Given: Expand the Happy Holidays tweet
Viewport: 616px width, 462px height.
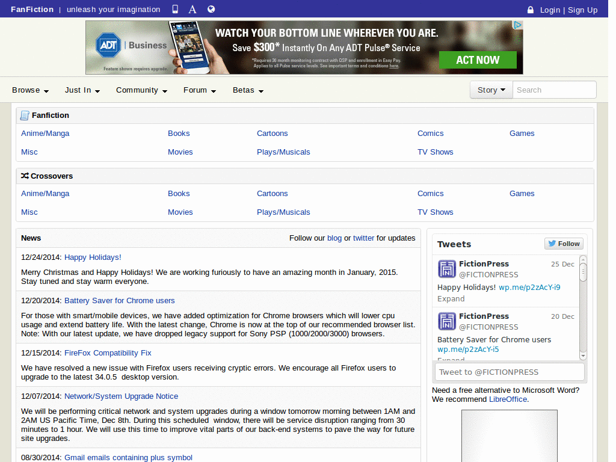Looking at the screenshot, I should (x=451, y=298).
